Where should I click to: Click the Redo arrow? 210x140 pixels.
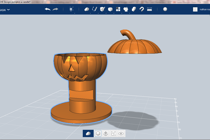coord(55,9)
